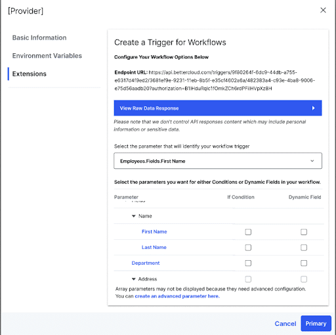
Task: Expand arrow on View Raw Data Response
Action: [x=313, y=108]
